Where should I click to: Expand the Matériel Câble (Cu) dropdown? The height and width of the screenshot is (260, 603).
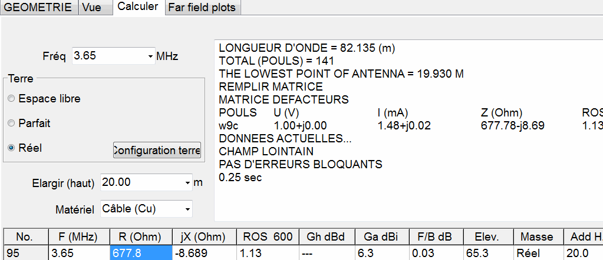(187, 209)
